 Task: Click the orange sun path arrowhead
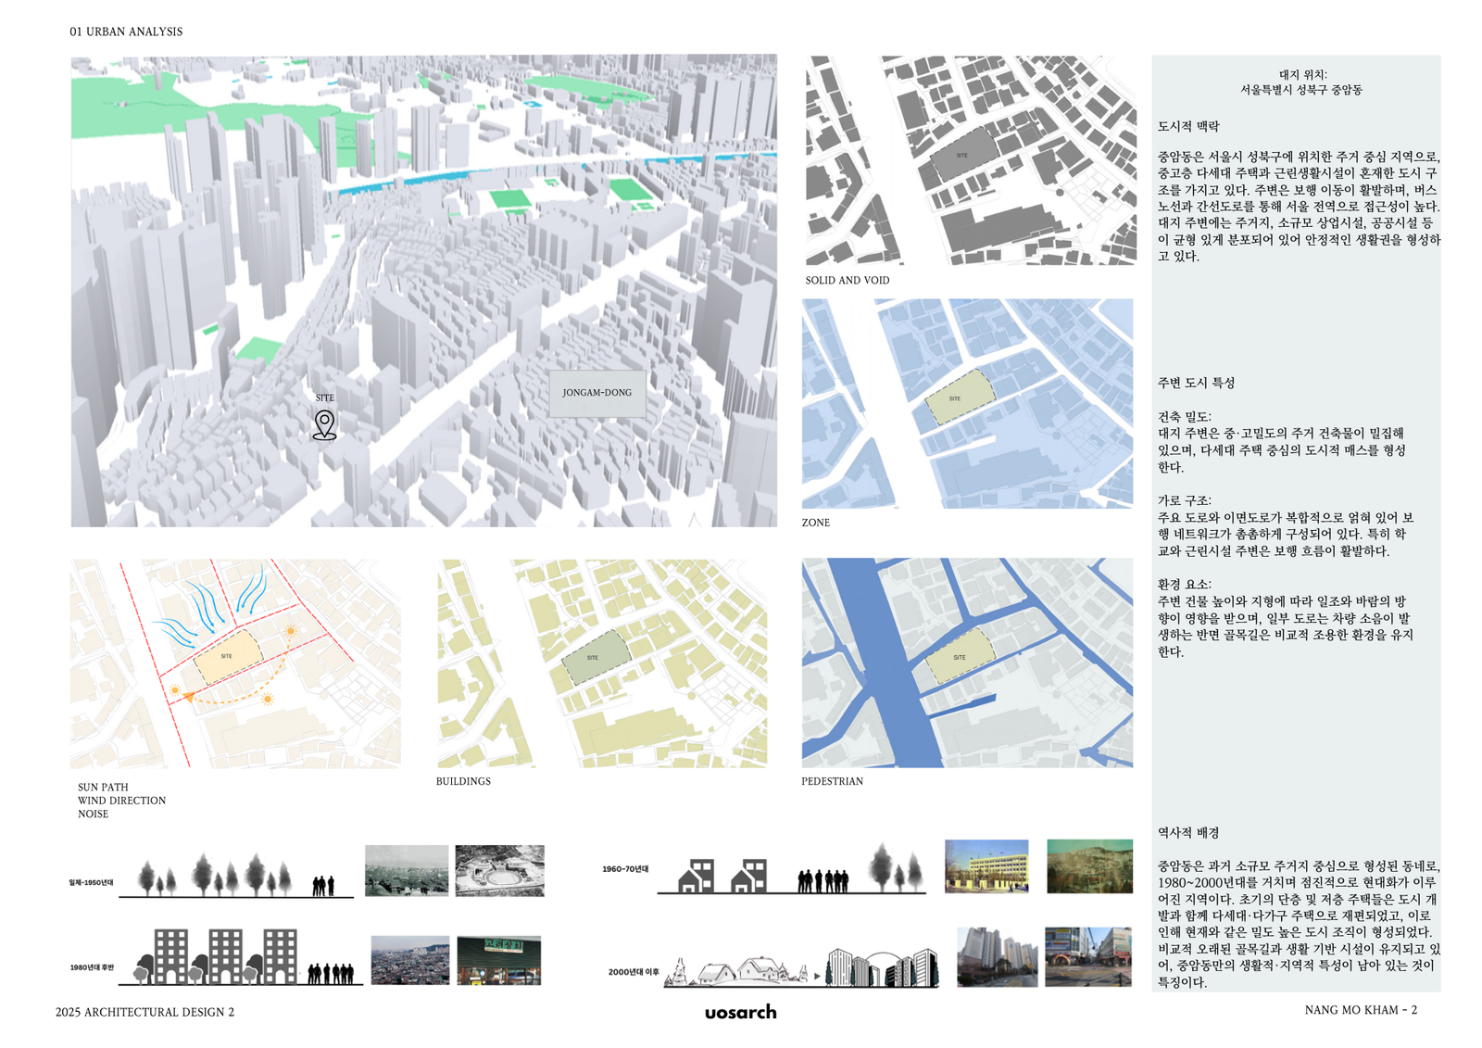(189, 697)
